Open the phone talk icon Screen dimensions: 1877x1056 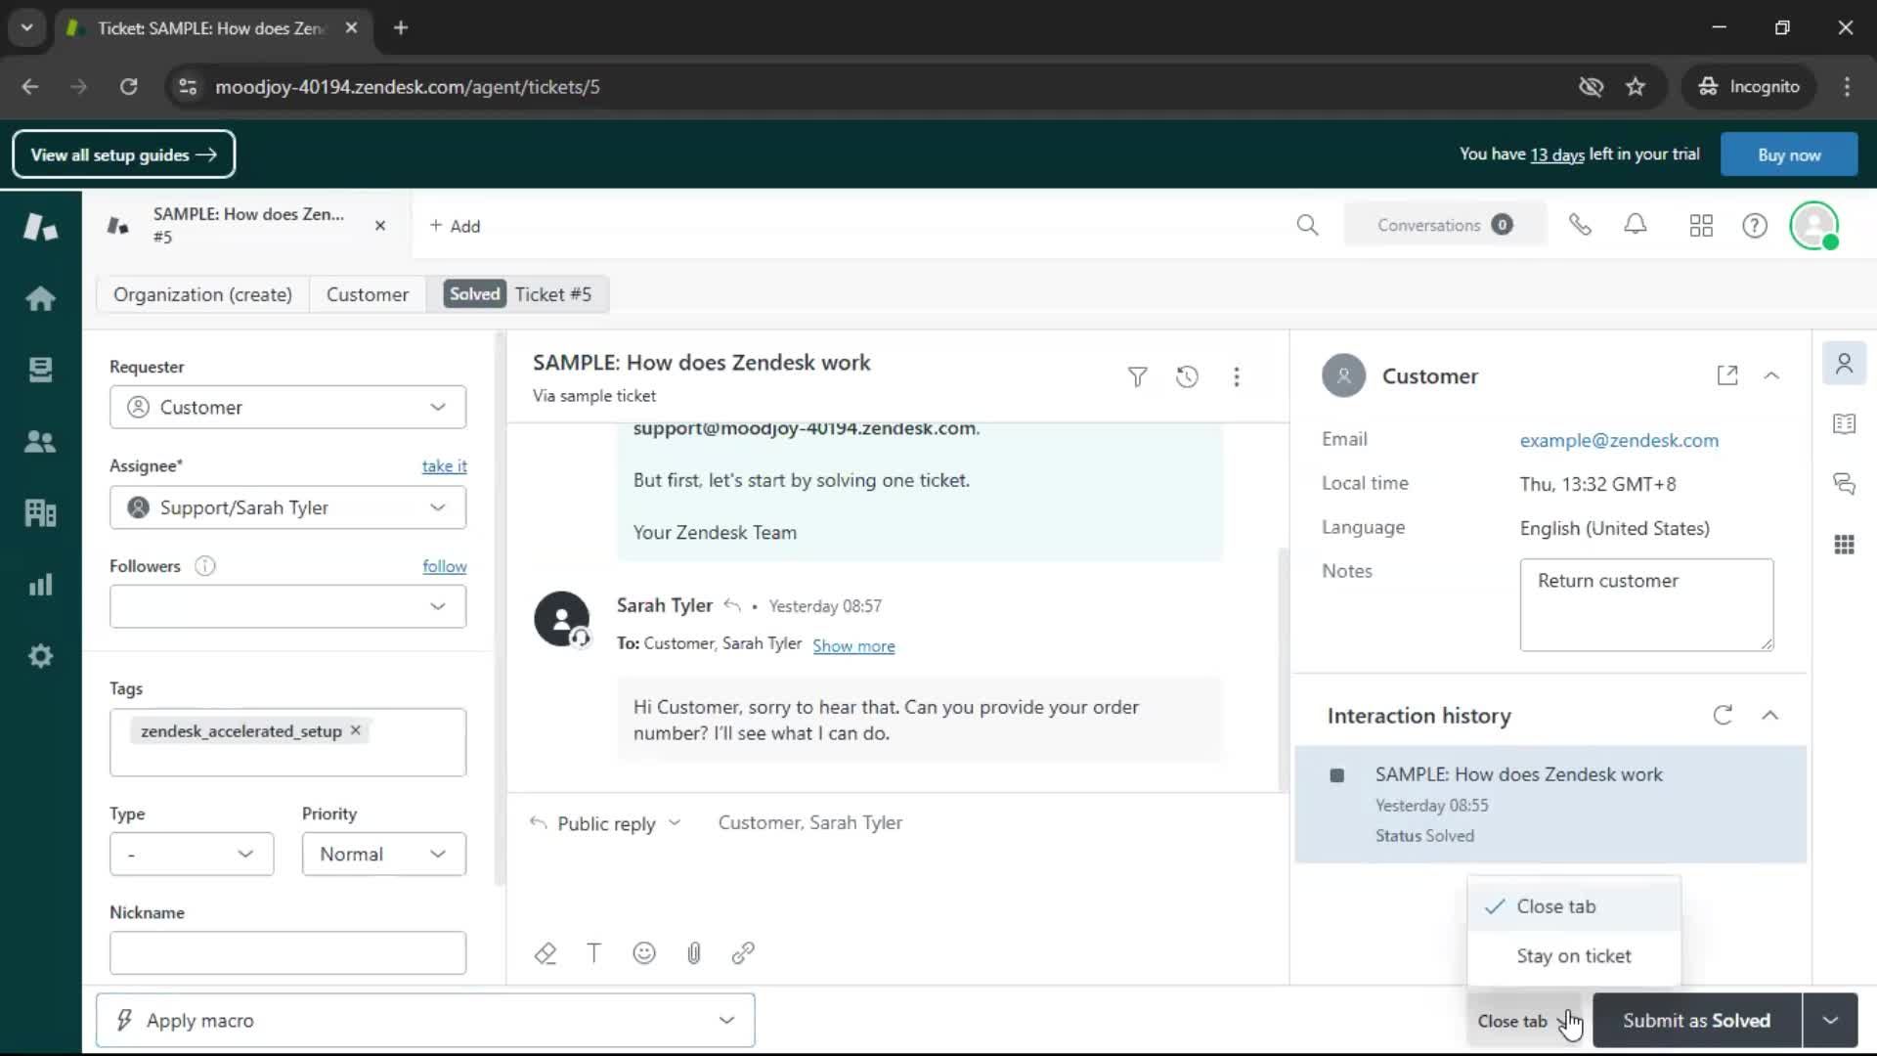coord(1580,226)
